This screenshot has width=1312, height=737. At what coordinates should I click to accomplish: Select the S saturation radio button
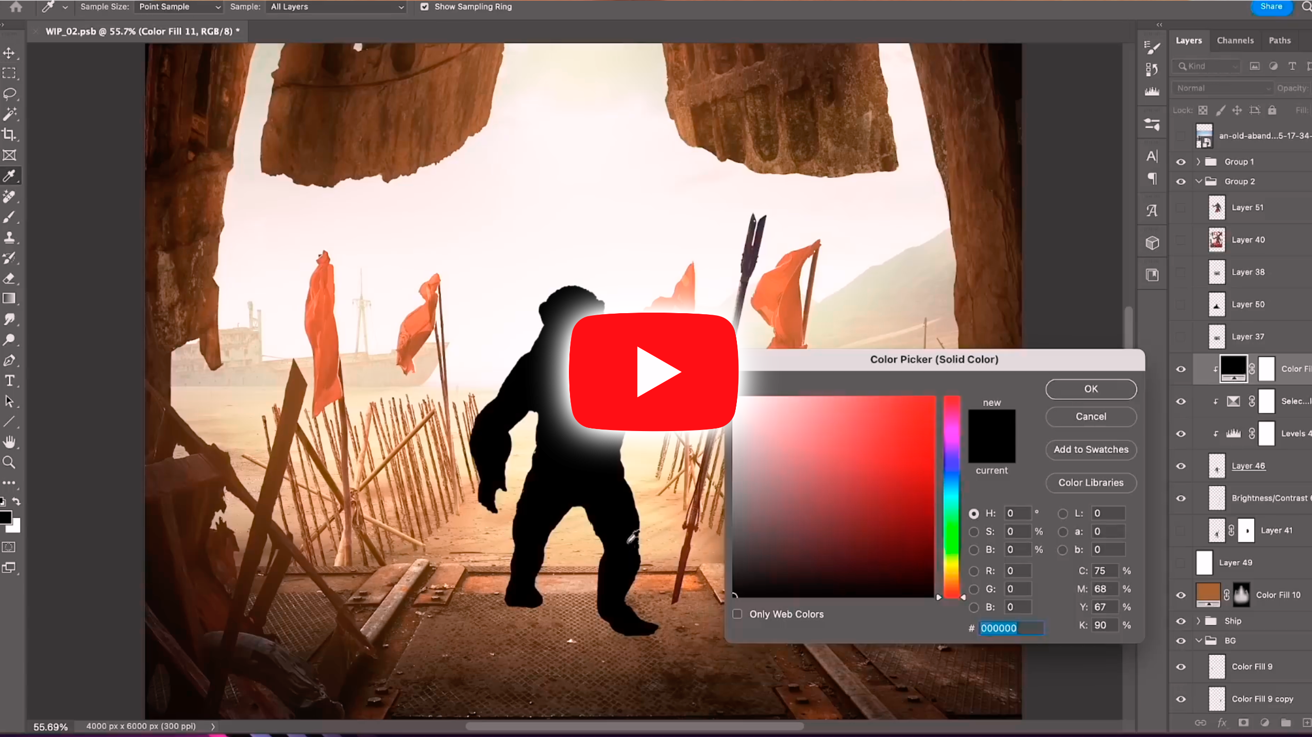coord(973,532)
